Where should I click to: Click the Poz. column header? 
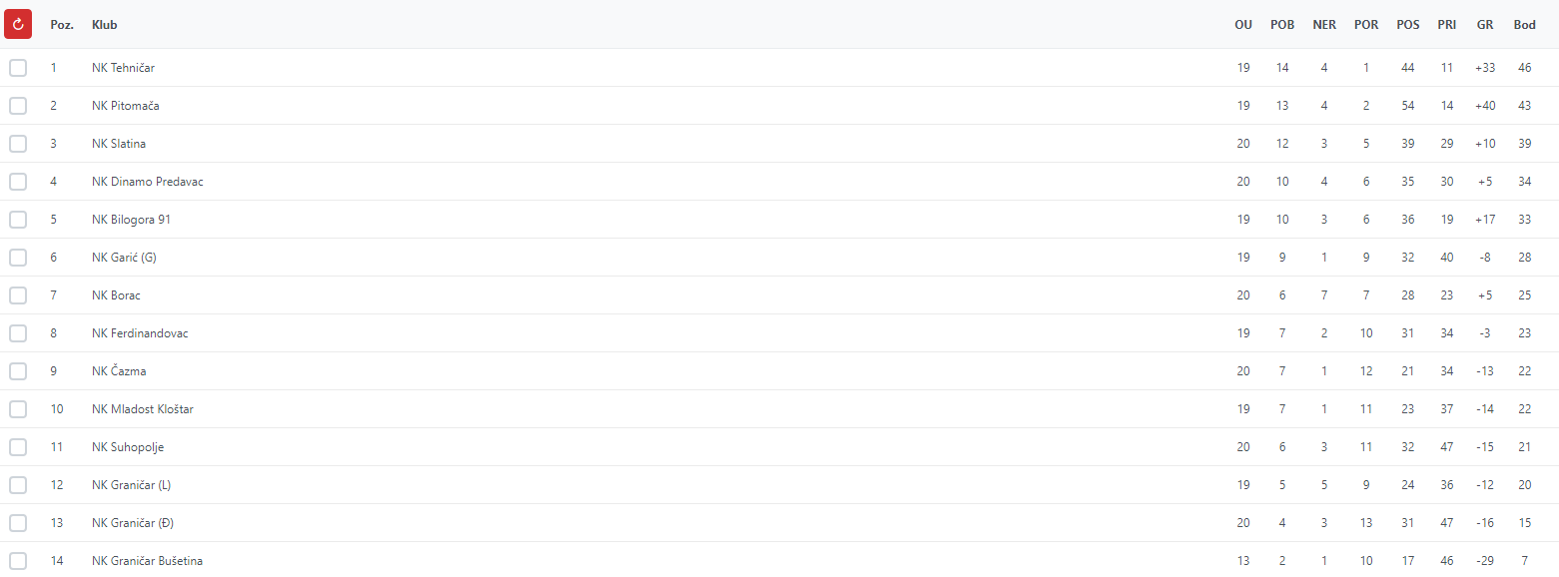pos(62,24)
